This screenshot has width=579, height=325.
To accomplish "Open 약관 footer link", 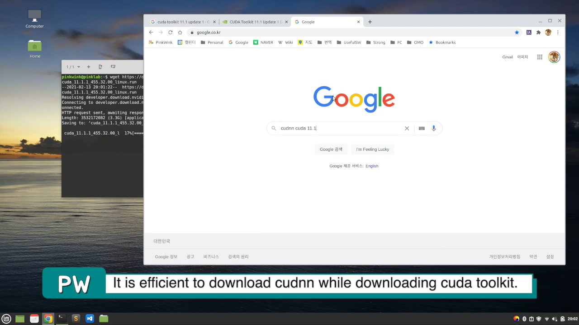I will tap(533, 257).
